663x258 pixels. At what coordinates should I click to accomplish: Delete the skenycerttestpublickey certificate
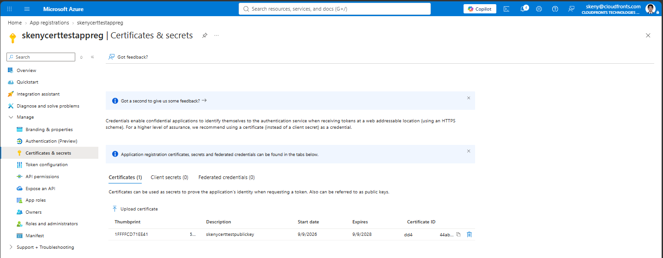click(469, 234)
